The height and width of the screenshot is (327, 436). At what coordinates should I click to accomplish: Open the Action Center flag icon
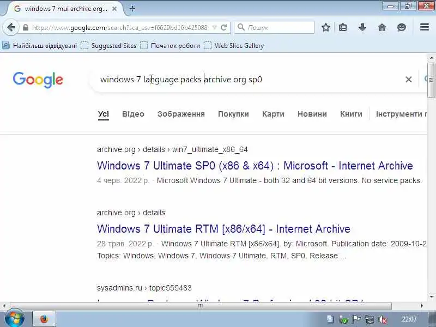pyautogui.click(x=356, y=320)
